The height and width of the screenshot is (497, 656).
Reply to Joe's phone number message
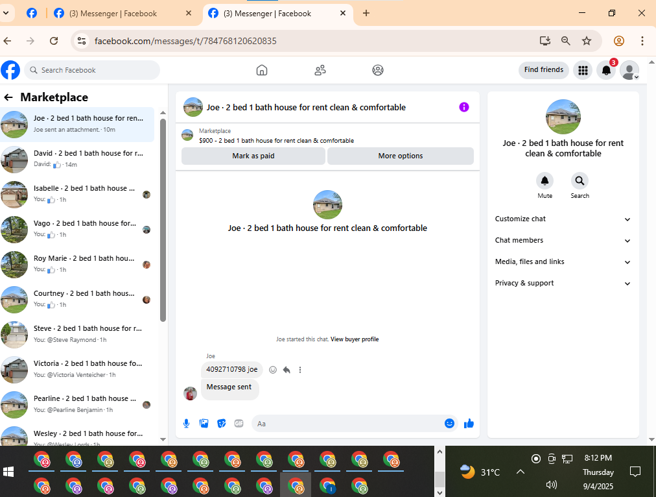pyautogui.click(x=287, y=370)
